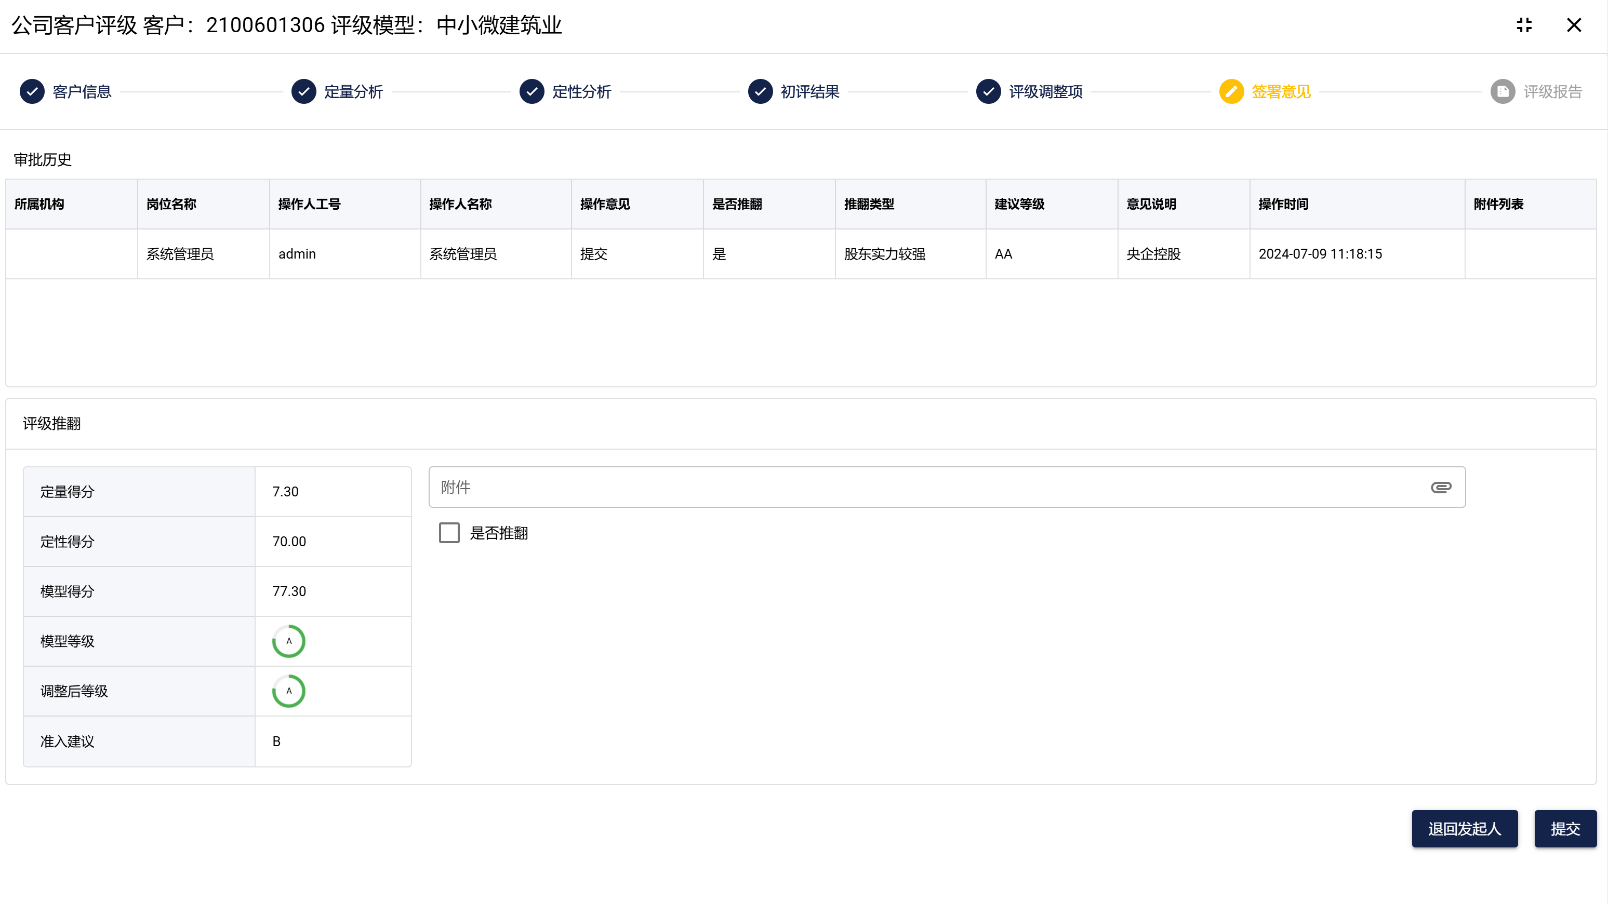This screenshot has width=1608, height=904.
Task: Close the 公司客户评级 dialog
Action: pyautogui.click(x=1574, y=25)
